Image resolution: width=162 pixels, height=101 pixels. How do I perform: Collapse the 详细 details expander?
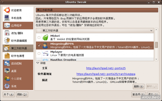(x=38, y=63)
